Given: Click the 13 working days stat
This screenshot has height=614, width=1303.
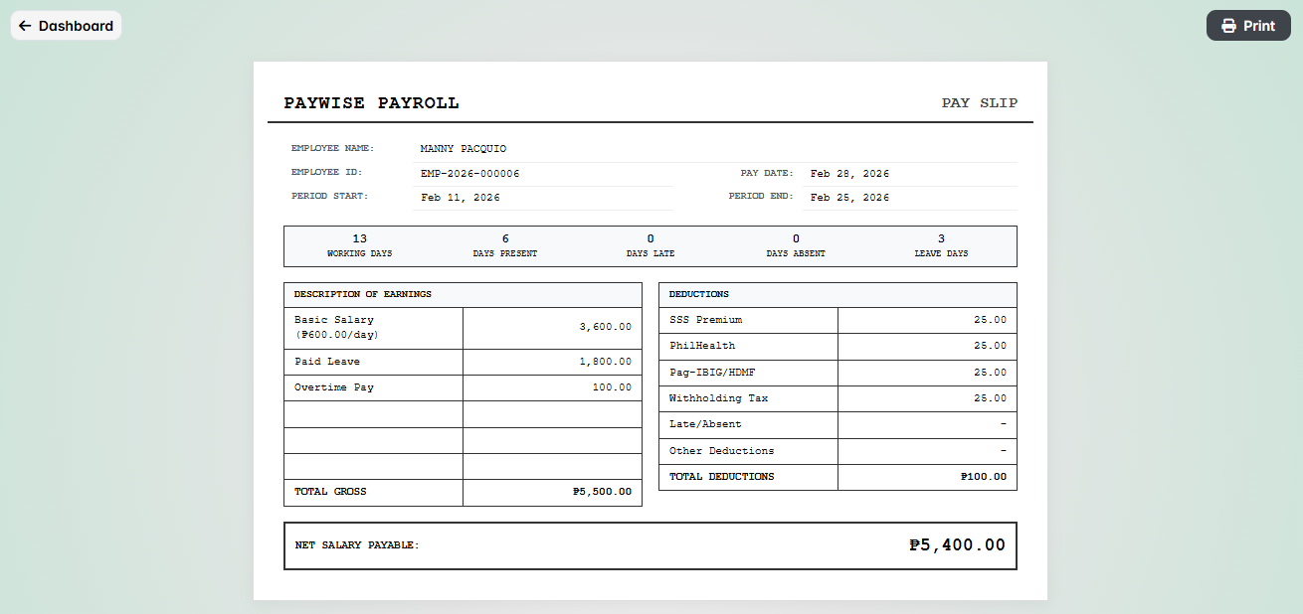Looking at the screenshot, I should click(359, 245).
